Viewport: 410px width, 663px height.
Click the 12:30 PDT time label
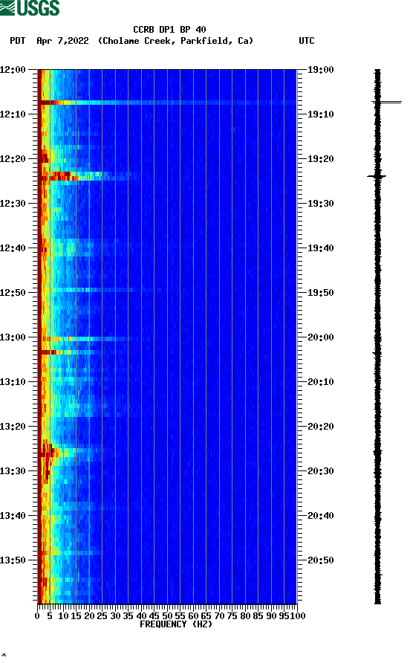pyautogui.click(x=13, y=204)
